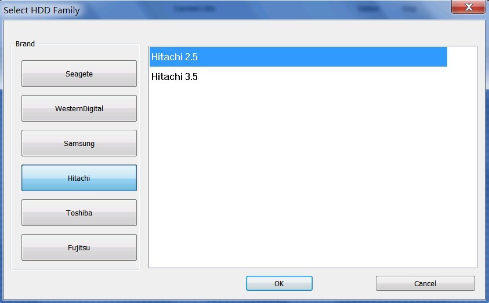
Task: Click the topmost brand button, Seagete
Action: [79, 74]
